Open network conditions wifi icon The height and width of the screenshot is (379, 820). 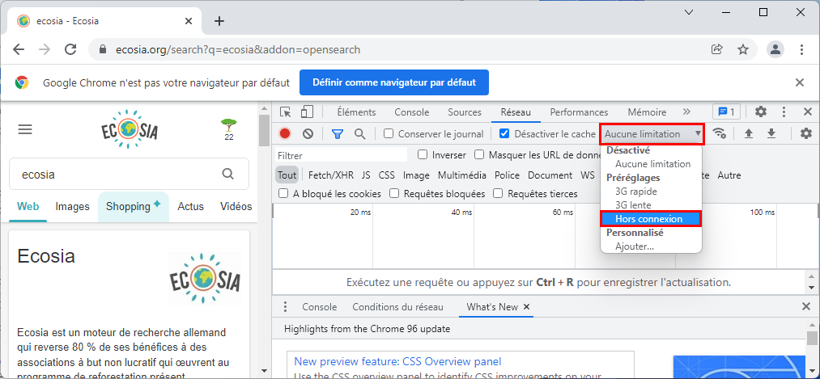click(720, 134)
